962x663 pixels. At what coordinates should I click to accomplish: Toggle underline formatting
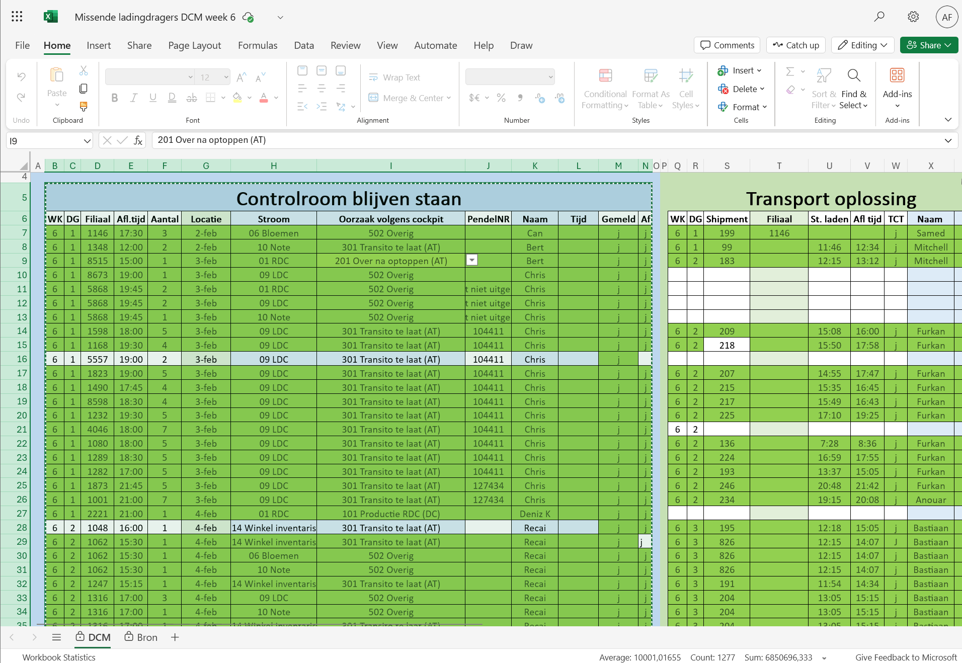coord(152,98)
